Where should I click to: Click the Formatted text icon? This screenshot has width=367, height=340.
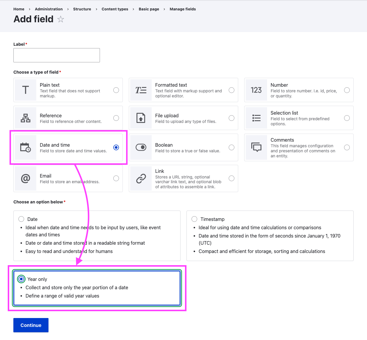click(x=141, y=90)
